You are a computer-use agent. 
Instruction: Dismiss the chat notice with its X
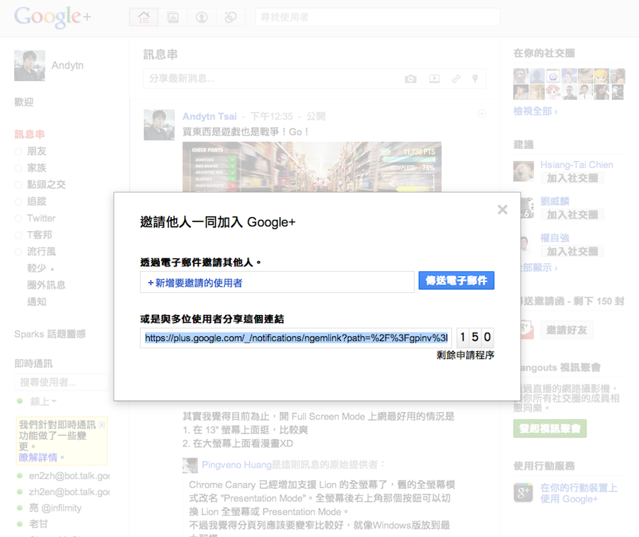(102, 425)
